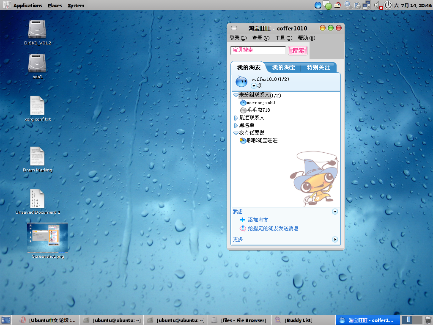Click the power shutdown icon in top panel

(388, 5)
